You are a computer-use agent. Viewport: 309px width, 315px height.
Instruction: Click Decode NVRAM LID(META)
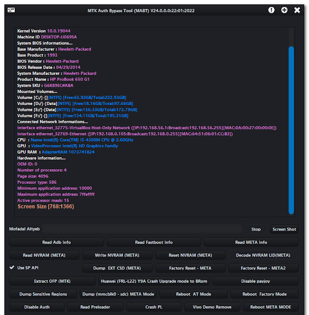tap(263, 255)
